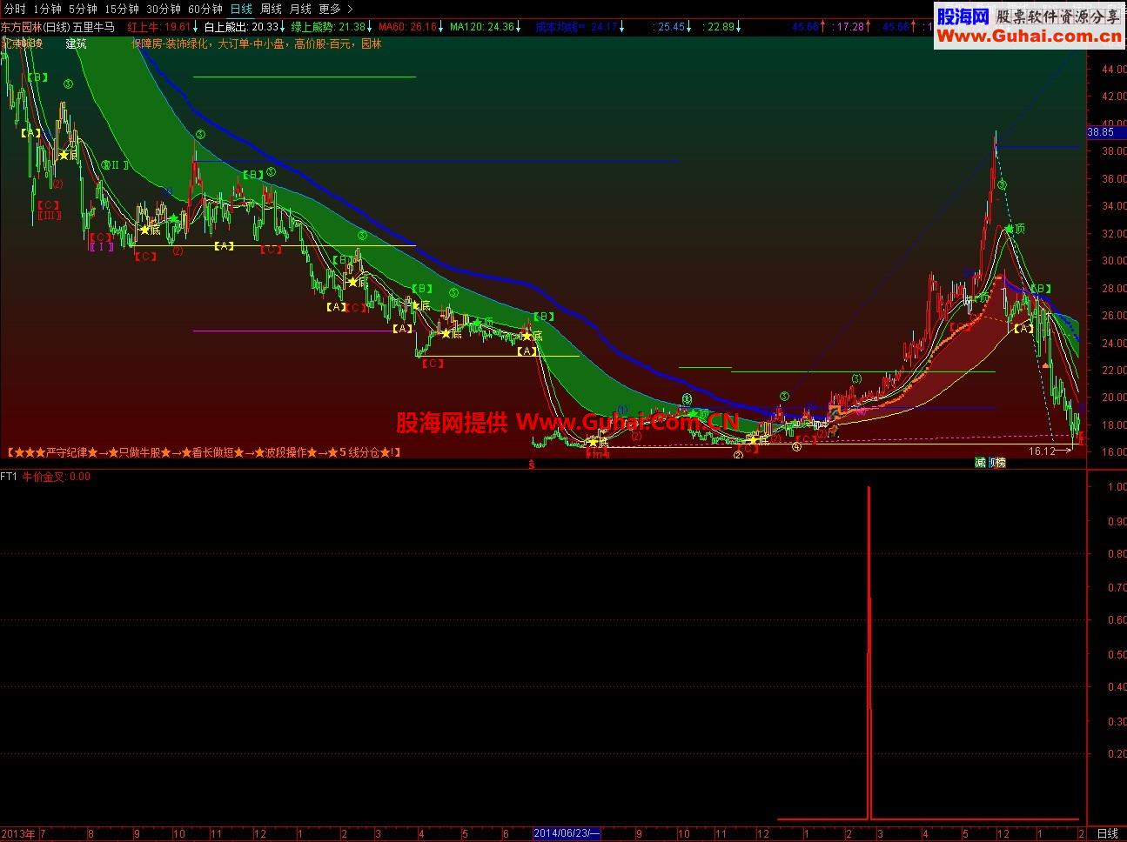Click the 榜 ranking marker icon
Screen dimensions: 1127x842
[x=1001, y=463]
